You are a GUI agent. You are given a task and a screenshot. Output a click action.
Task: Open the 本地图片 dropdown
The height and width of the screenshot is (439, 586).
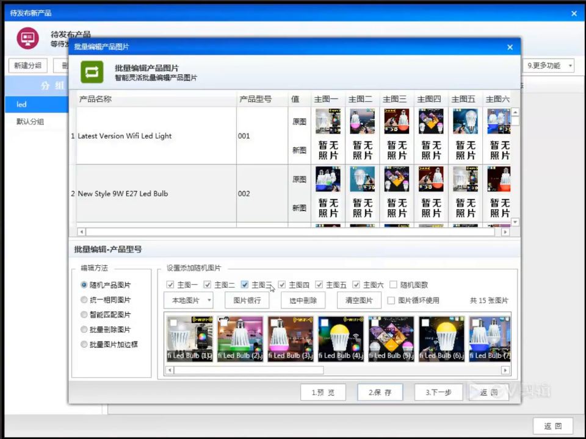click(x=189, y=300)
